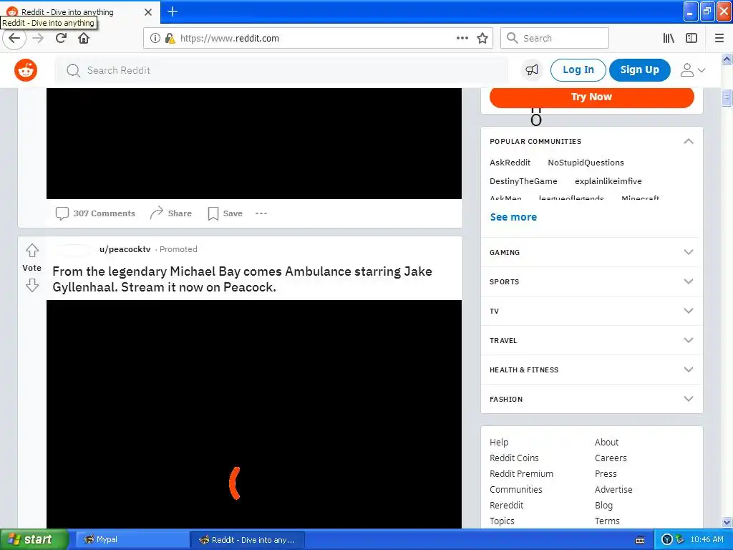This screenshot has width=733, height=550.
Task: Open the browser hamburger menu
Action: pyautogui.click(x=719, y=38)
